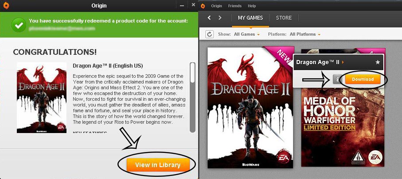Go forward with the right arrow
This screenshot has height=179, width=402.
tap(220, 18)
